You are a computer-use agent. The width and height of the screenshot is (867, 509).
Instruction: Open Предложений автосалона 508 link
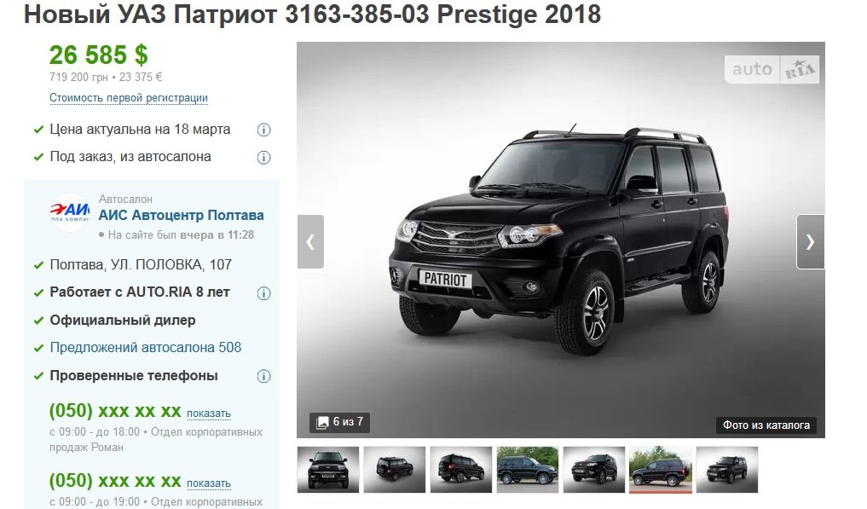146,348
